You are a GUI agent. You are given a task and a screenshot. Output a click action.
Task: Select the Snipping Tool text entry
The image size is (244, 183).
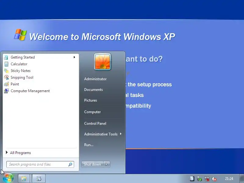coord(22,77)
